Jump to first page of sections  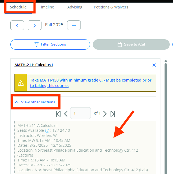[58, 114]
